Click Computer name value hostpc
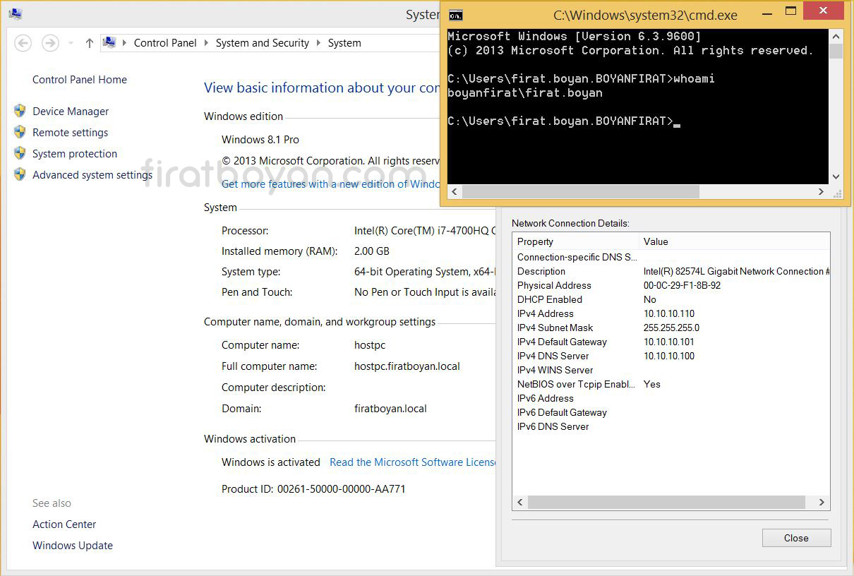854x576 pixels. tap(370, 345)
